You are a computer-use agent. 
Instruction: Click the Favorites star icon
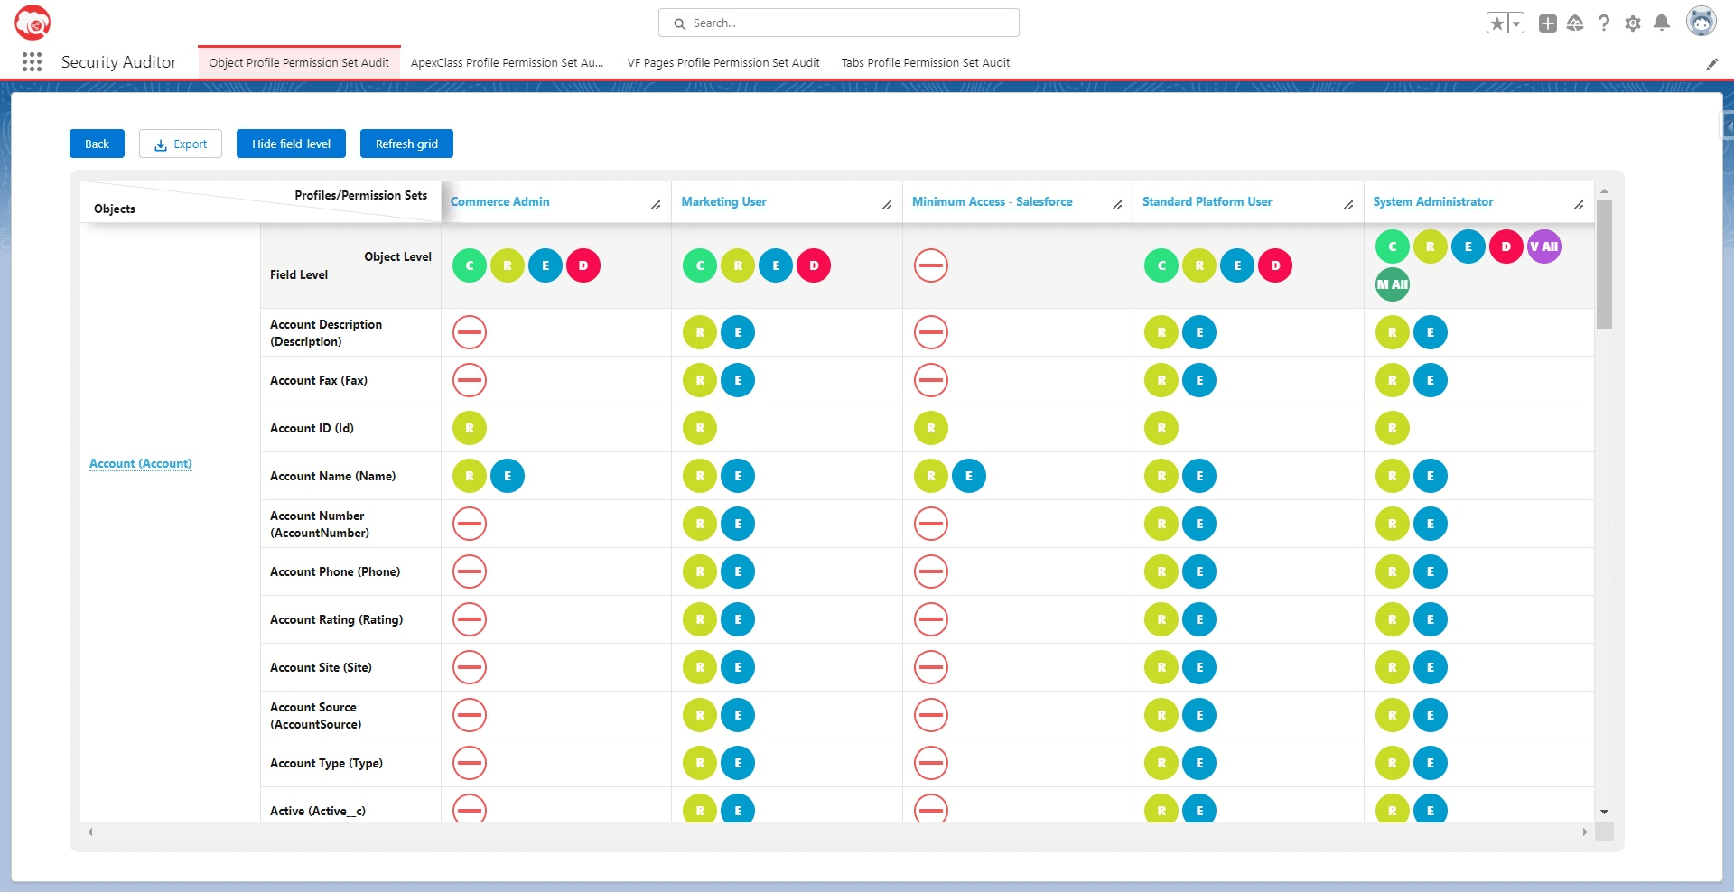pos(1497,23)
